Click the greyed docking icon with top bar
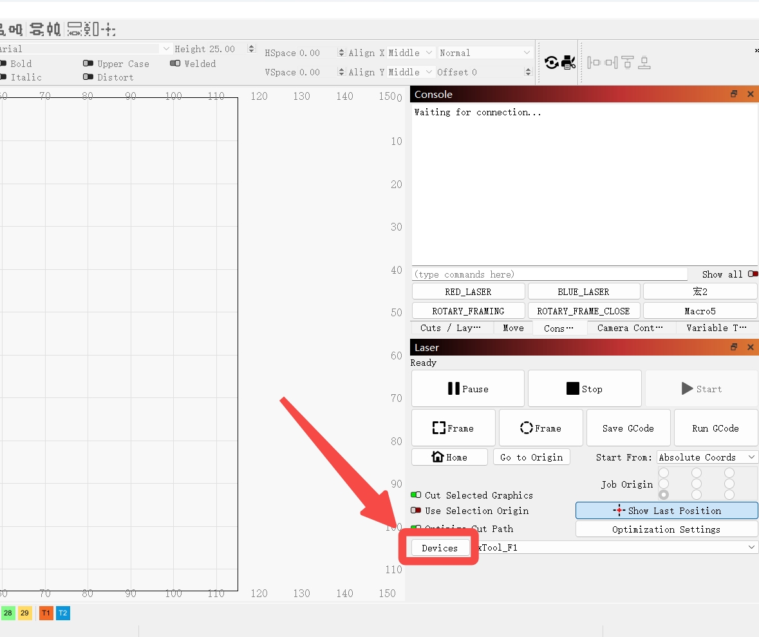This screenshot has height=637, width=759. click(x=627, y=62)
